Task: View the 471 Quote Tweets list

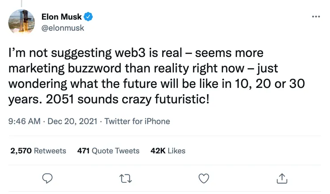Action: (x=108, y=151)
